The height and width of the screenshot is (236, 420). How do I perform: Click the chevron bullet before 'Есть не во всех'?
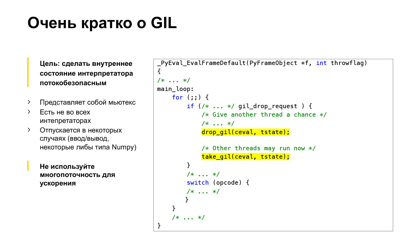pos(29,112)
